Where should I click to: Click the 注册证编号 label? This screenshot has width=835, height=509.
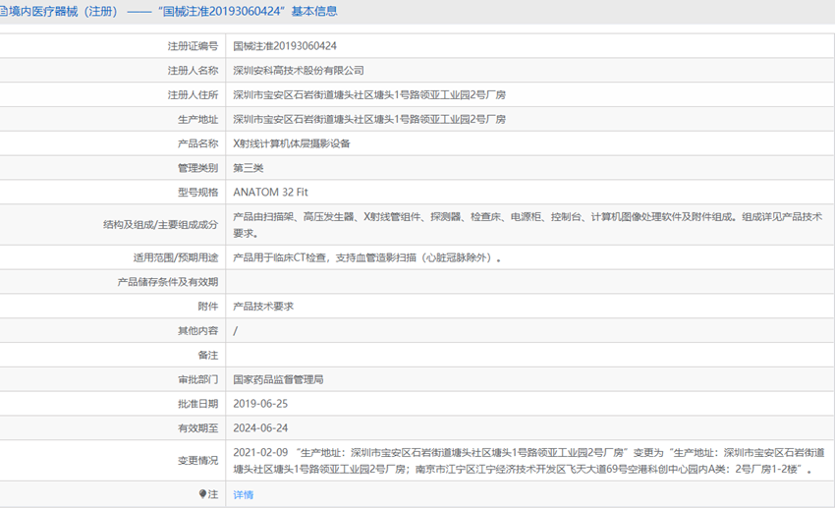(x=193, y=46)
